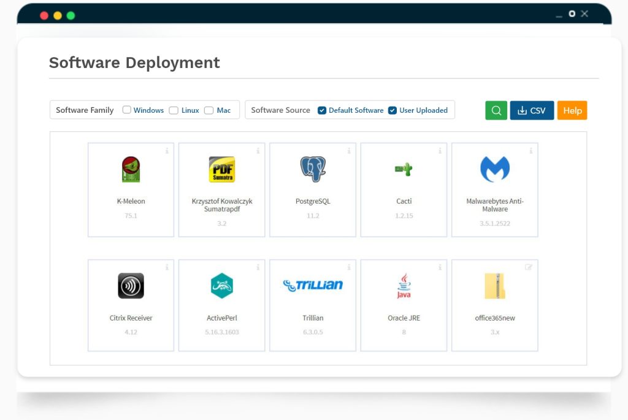Select the Citrix Receiver icon
Image resolution: width=628 pixels, height=420 pixels.
click(x=131, y=286)
